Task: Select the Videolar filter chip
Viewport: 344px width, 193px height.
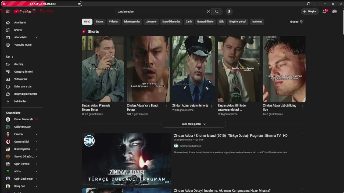Action: (114, 22)
